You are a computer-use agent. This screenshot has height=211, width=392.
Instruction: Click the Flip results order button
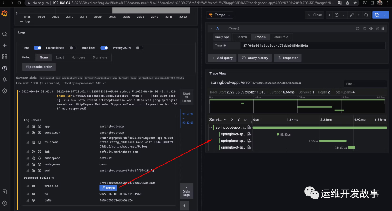39,67
